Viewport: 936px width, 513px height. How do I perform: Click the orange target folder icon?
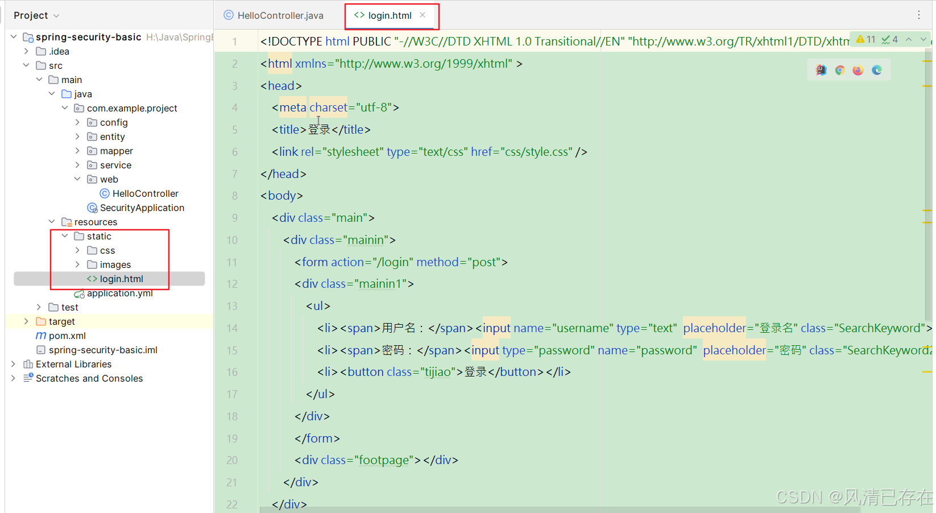coord(41,321)
